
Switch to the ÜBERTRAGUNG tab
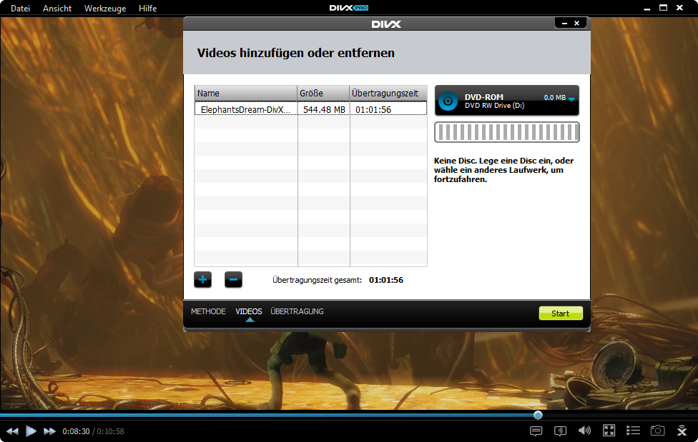coord(297,311)
